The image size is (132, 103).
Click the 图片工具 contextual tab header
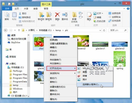[x=46, y=4]
